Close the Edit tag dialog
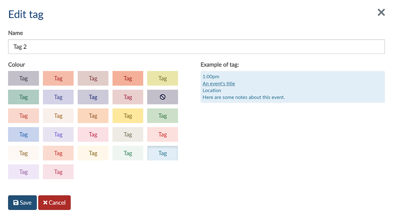Screen dimensions: 393x218 [x=381, y=13]
